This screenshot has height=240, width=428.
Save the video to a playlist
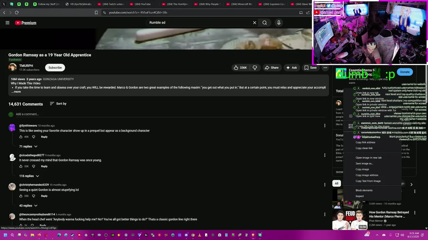click(x=310, y=68)
